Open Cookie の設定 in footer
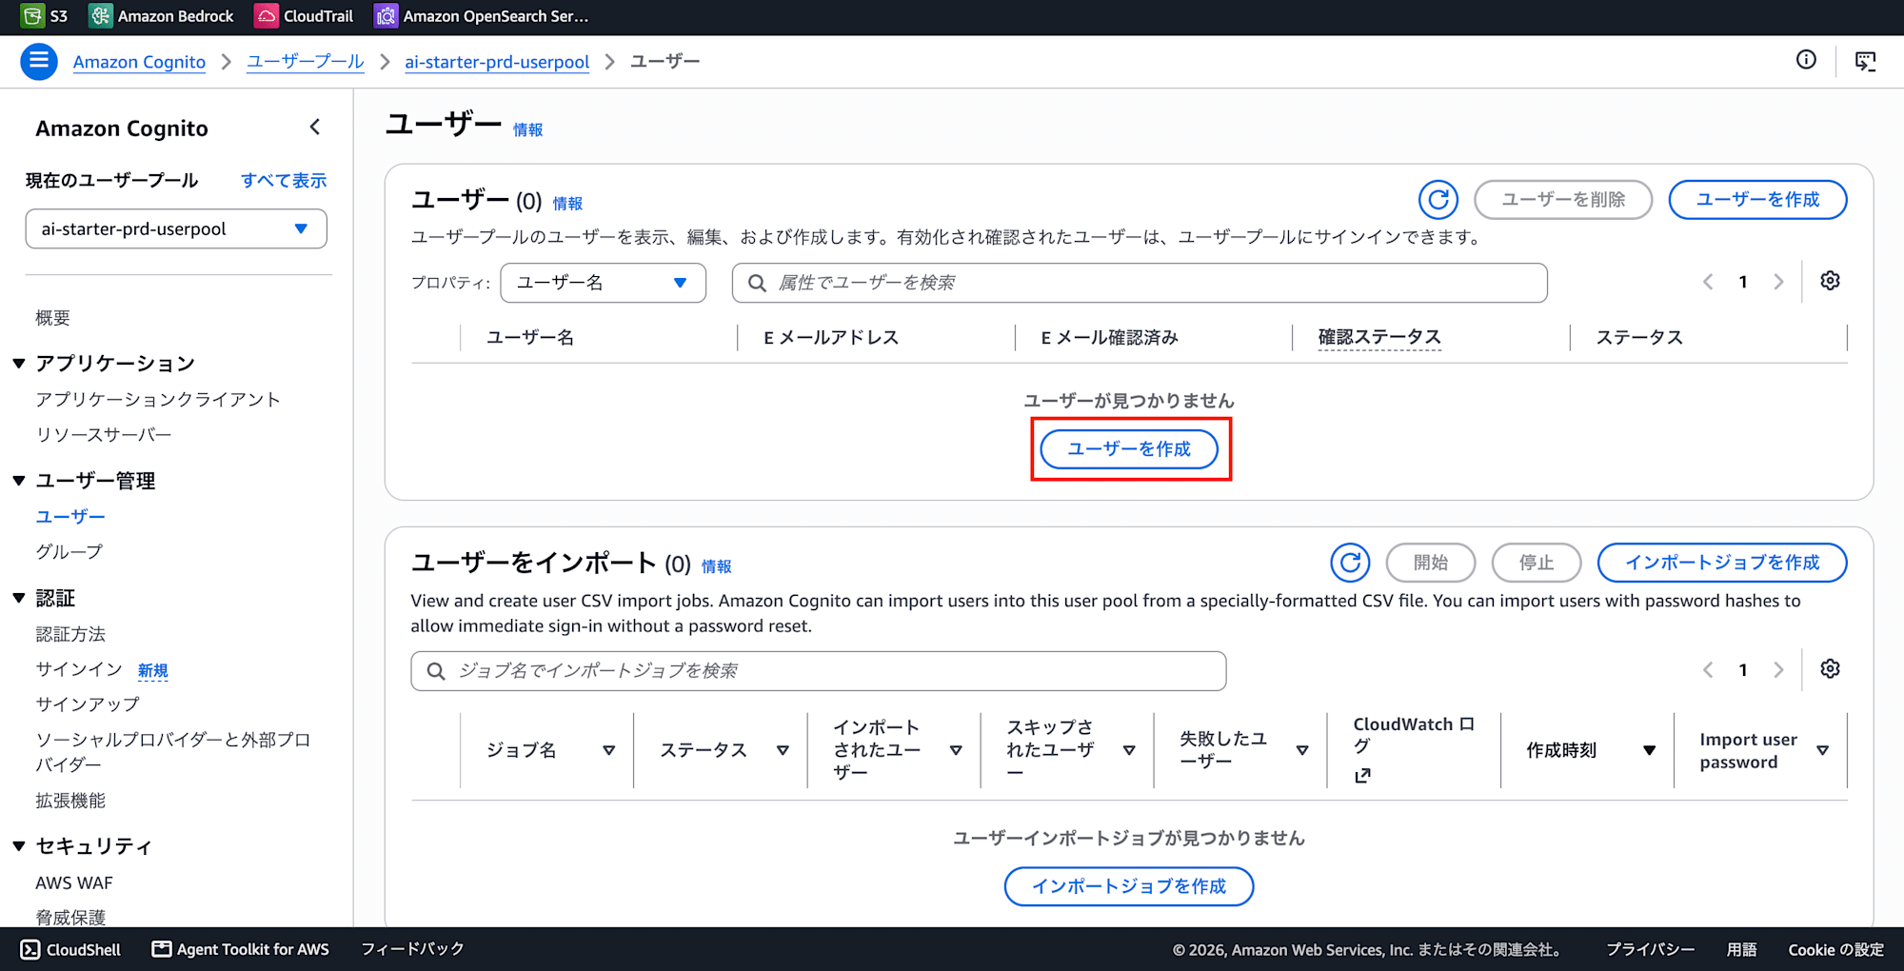1904x971 pixels. coord(1835,949)
